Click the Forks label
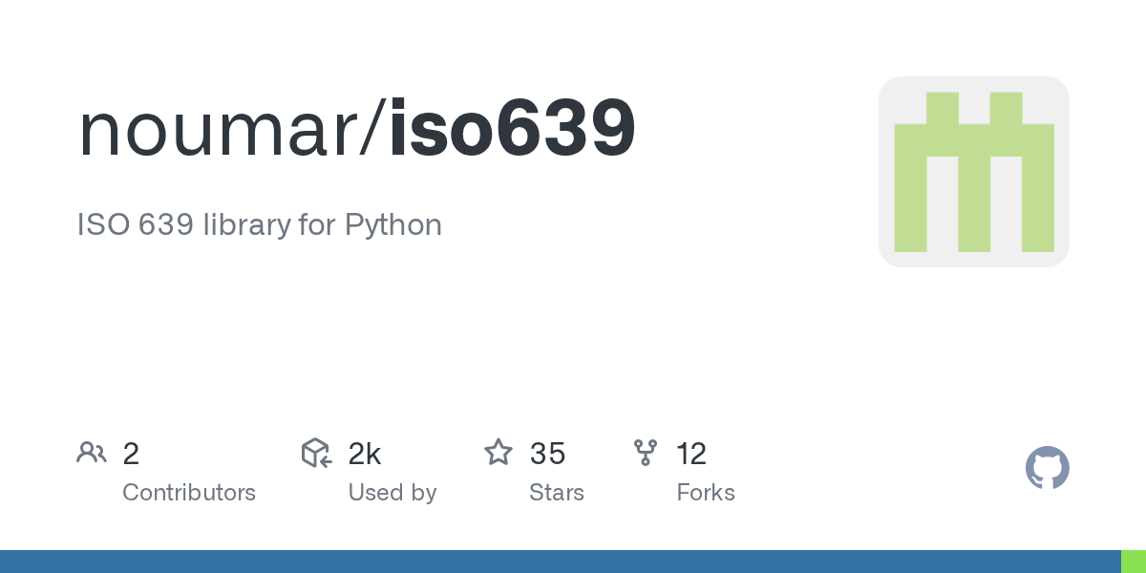 tap(706, 493)
